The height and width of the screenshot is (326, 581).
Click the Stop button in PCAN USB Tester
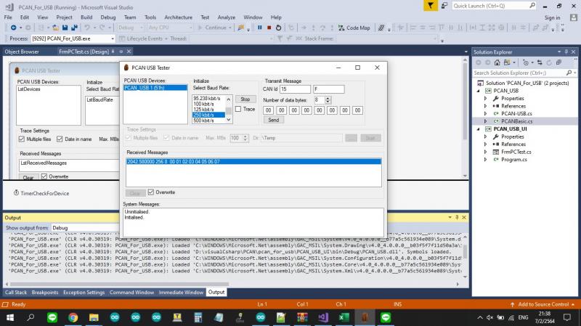(245, 99)
